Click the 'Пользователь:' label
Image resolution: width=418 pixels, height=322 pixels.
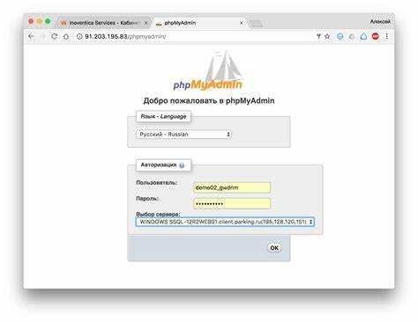tap(157, 182)
